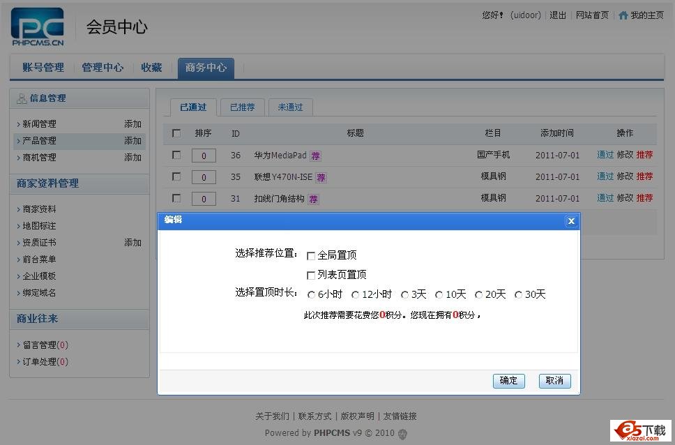Open 前台菜单 in the sidebar
The height and width of the screenshot is (445, 675).
pyautogui.click(x=39, y=259)
